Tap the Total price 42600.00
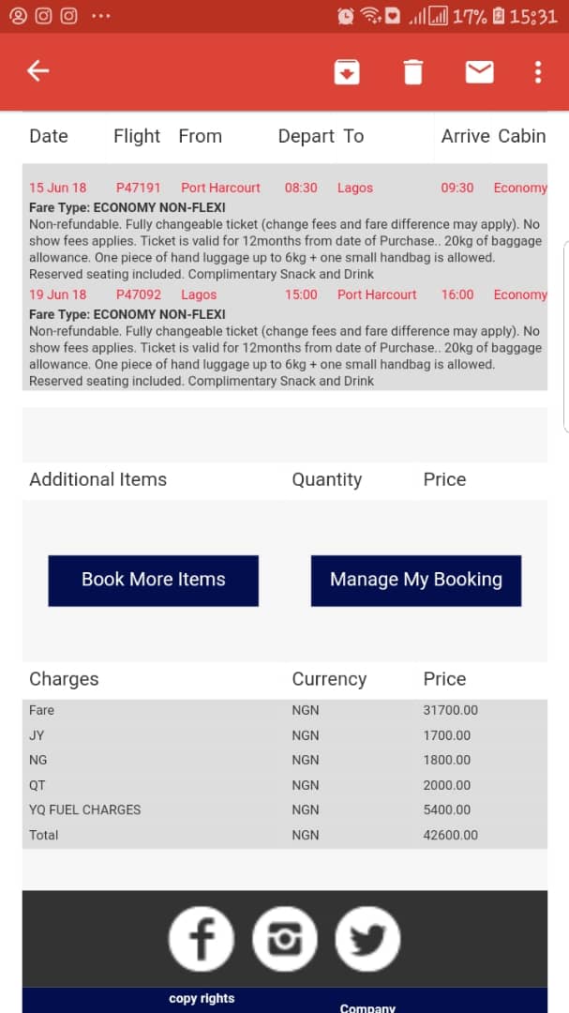569x1013 pixels. pyautogui.click(x=450, y=835)
